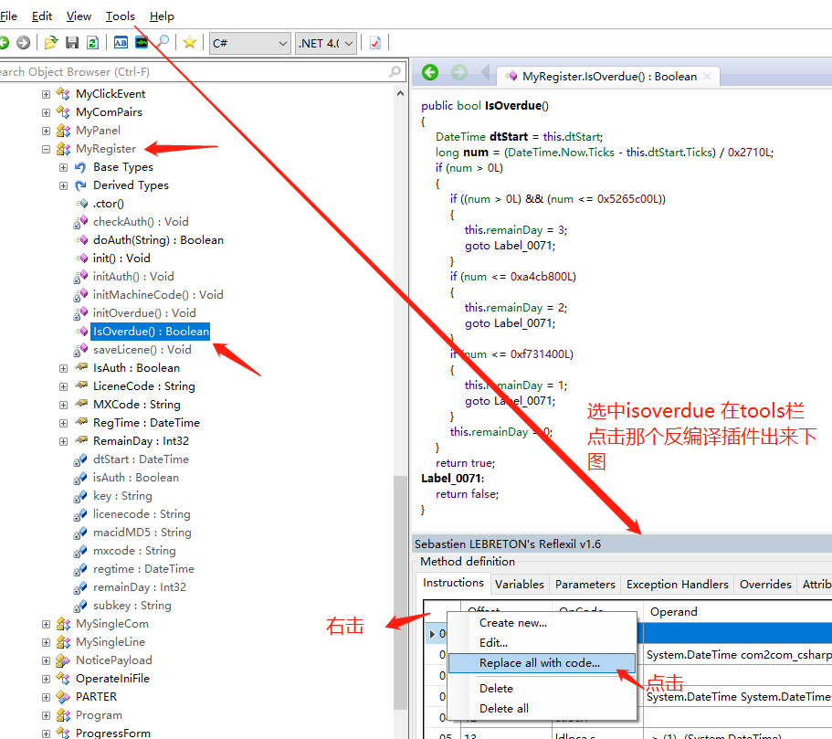This screenshot has height=739, width=832.
Task: Switch to the Variables tab
Action: (x=520, y=585)
